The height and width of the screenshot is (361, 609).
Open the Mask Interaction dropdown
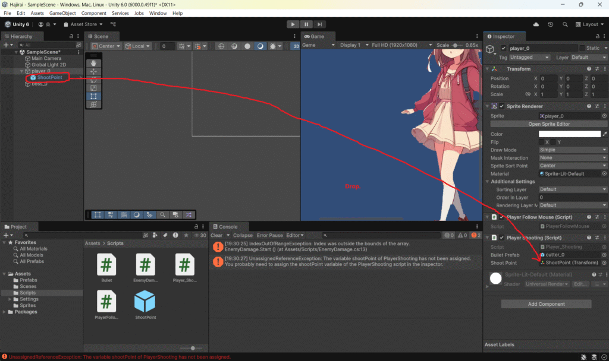(573, 158)
